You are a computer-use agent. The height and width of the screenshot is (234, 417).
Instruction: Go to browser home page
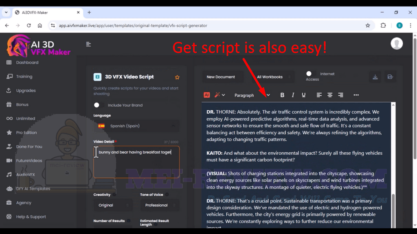pyautogui.click(x=40, y=26)
